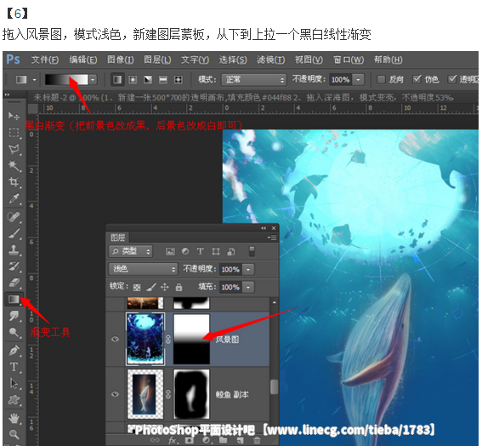Select the Healing Brush tool
The image size is (482, 446).
tap(14, 218)
